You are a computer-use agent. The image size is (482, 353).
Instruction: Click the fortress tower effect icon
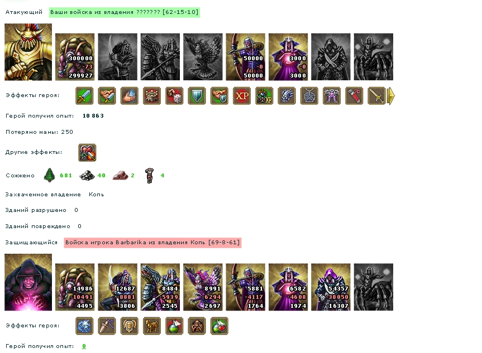151,96
